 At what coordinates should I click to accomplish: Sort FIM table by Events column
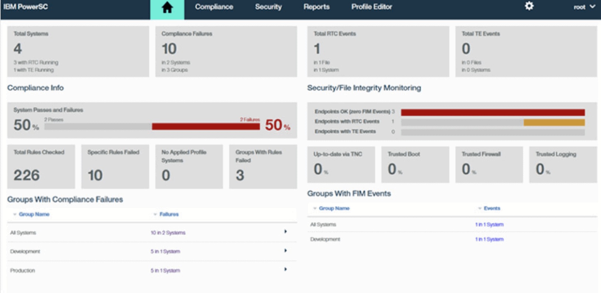(492, 208)
